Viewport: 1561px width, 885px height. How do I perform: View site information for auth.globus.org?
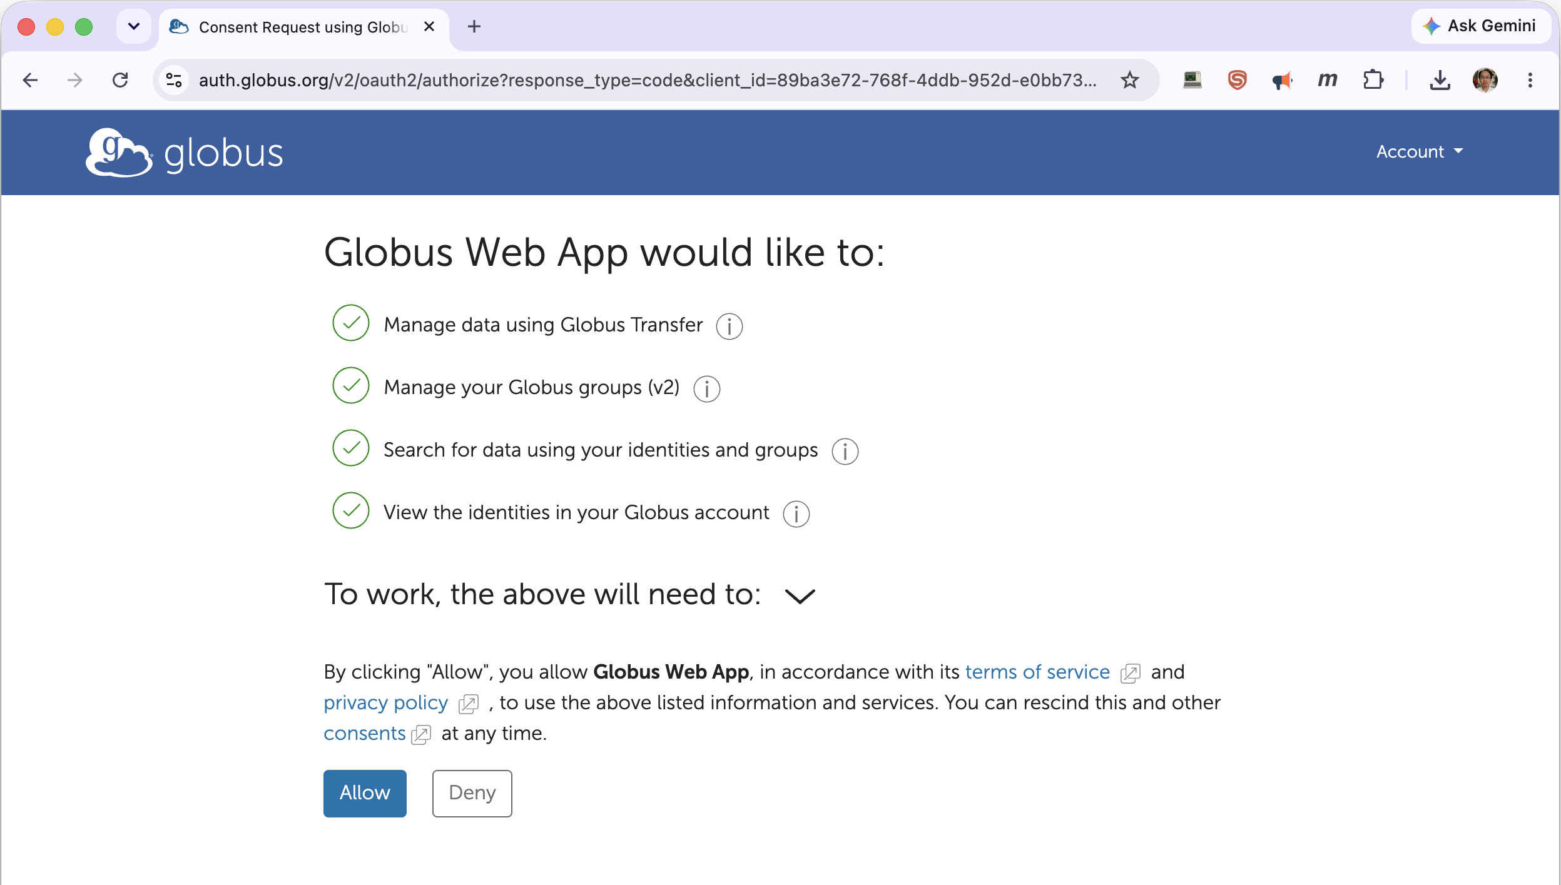pos(174,80)
